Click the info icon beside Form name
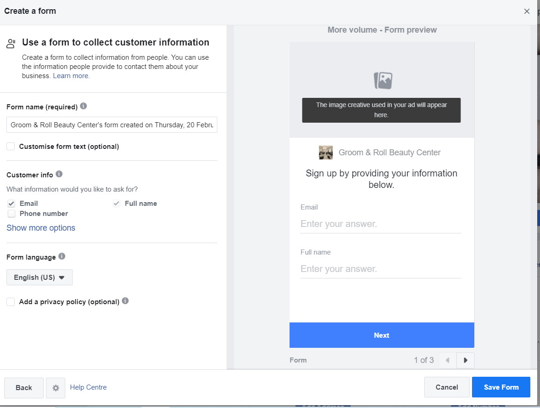Viewport: 540px width, 408px height. (x=83, y=106)
